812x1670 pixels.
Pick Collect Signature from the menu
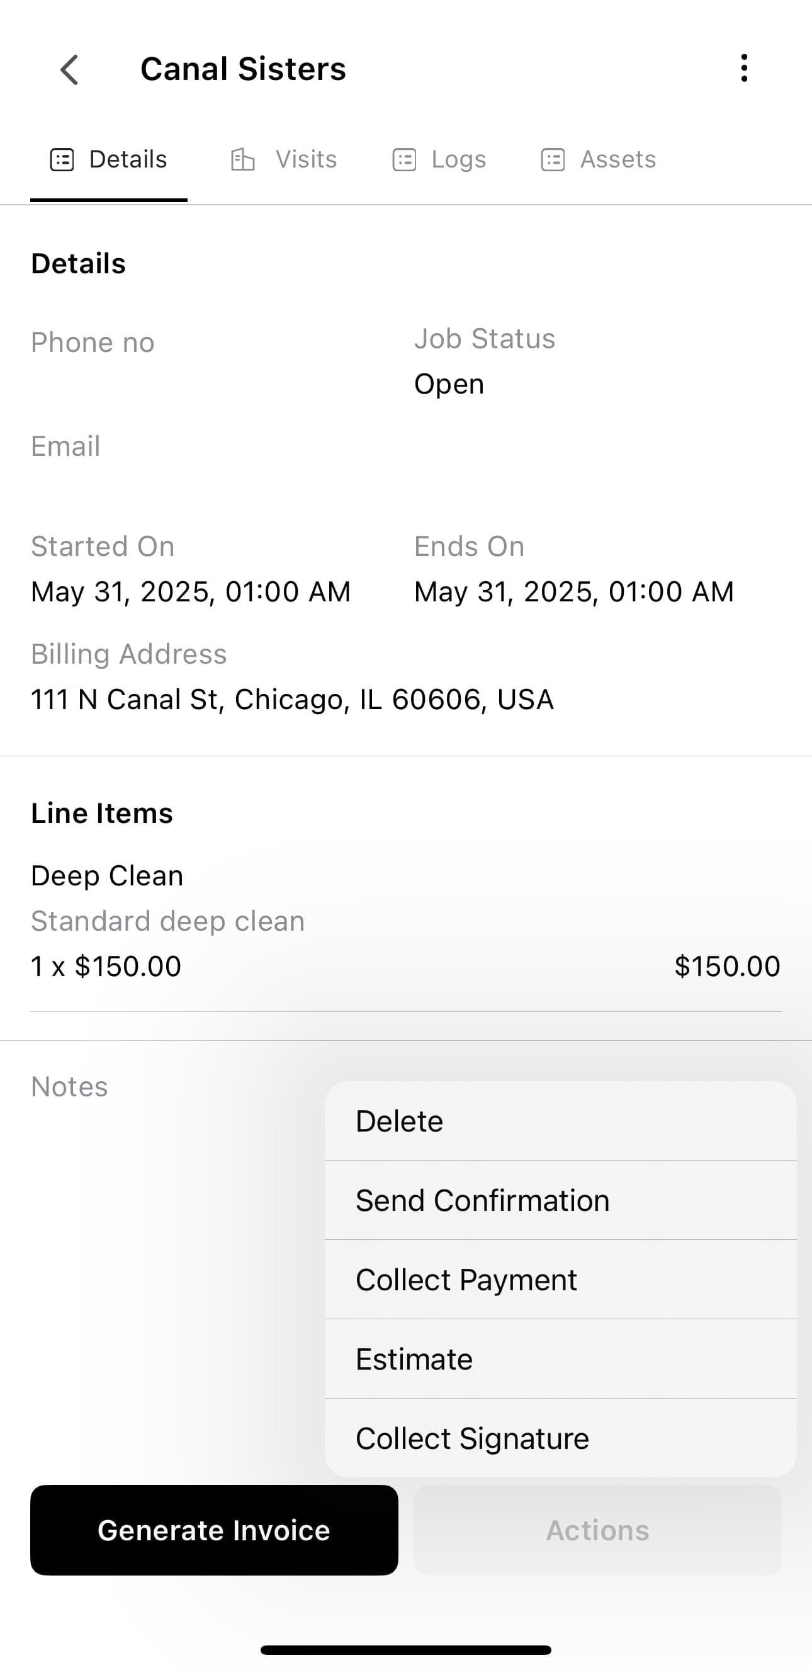coord(560,1438)
